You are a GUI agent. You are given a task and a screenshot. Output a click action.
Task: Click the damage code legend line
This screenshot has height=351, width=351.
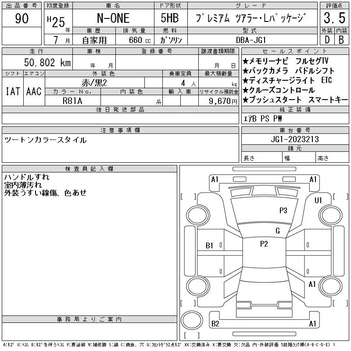click(x=169, y=345)
